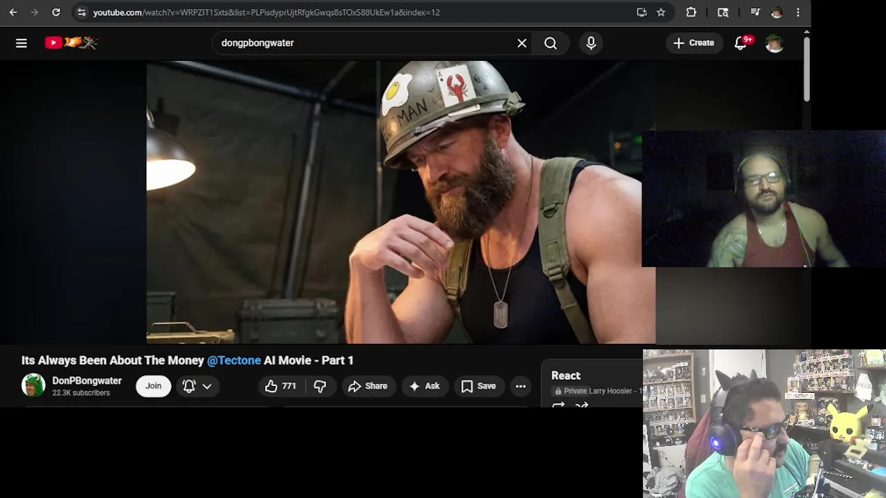This screenshot has height=498, width=886.
Task: Click the install app icon in address bar
Action: [x=642, y=12]
